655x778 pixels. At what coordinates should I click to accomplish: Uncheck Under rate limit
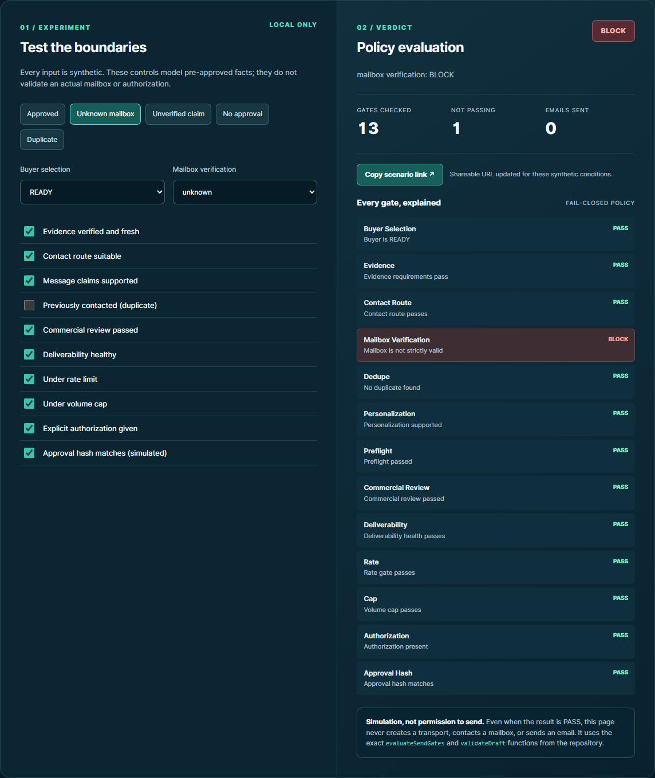pyautogui.click(x=29, y=379)
